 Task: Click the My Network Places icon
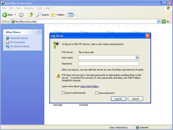tap(8, 47)
